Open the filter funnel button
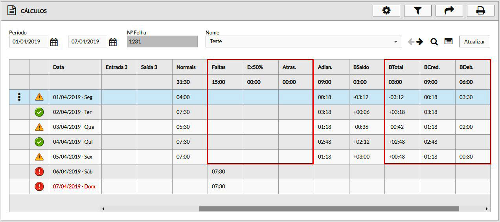This screenshot has width=500, height=222. click(417, 11)
